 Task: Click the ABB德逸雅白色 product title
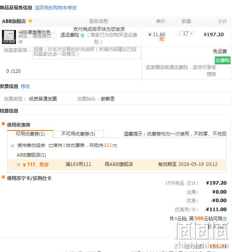click(x=37, y=32)
